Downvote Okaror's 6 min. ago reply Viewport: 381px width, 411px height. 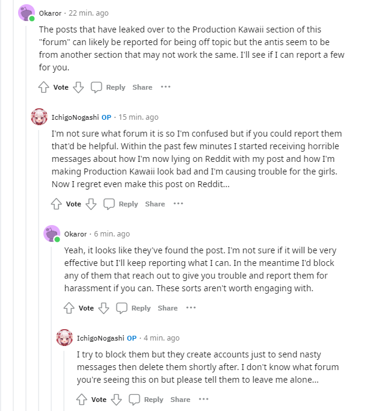(x=104, y=308)
